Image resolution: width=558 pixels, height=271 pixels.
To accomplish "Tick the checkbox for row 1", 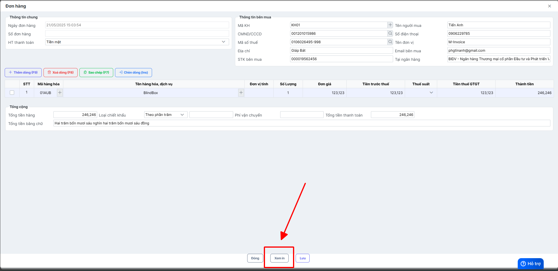I will pyautogui.click(x=12, y=93).
